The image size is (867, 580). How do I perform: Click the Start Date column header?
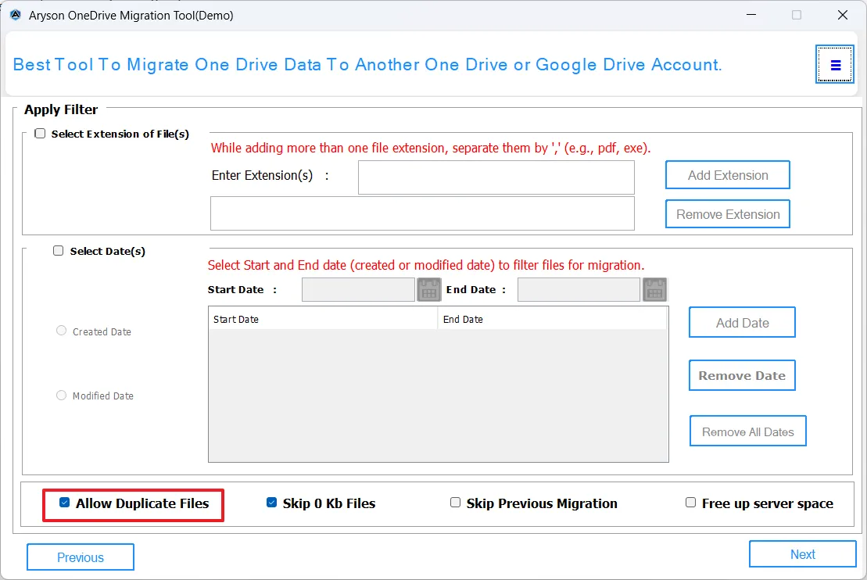(322, 319)
